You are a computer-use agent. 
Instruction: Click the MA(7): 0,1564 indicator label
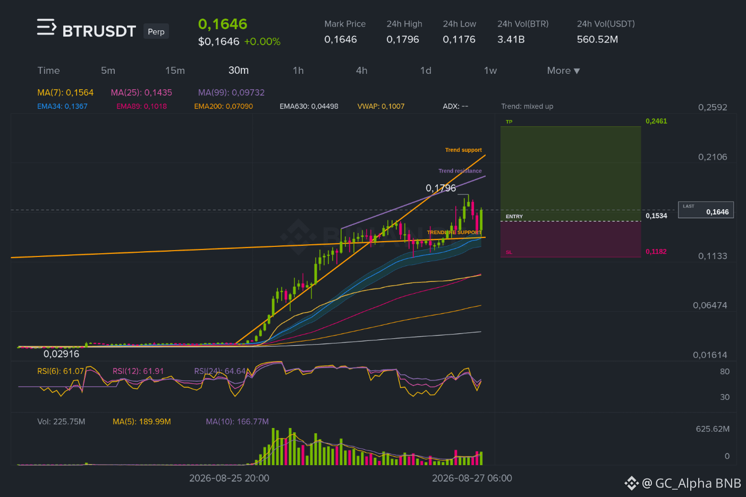point(65,92)
